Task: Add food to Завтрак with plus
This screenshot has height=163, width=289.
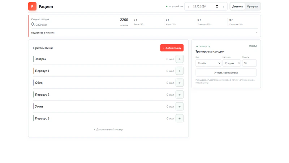Action: click(180, 59)
